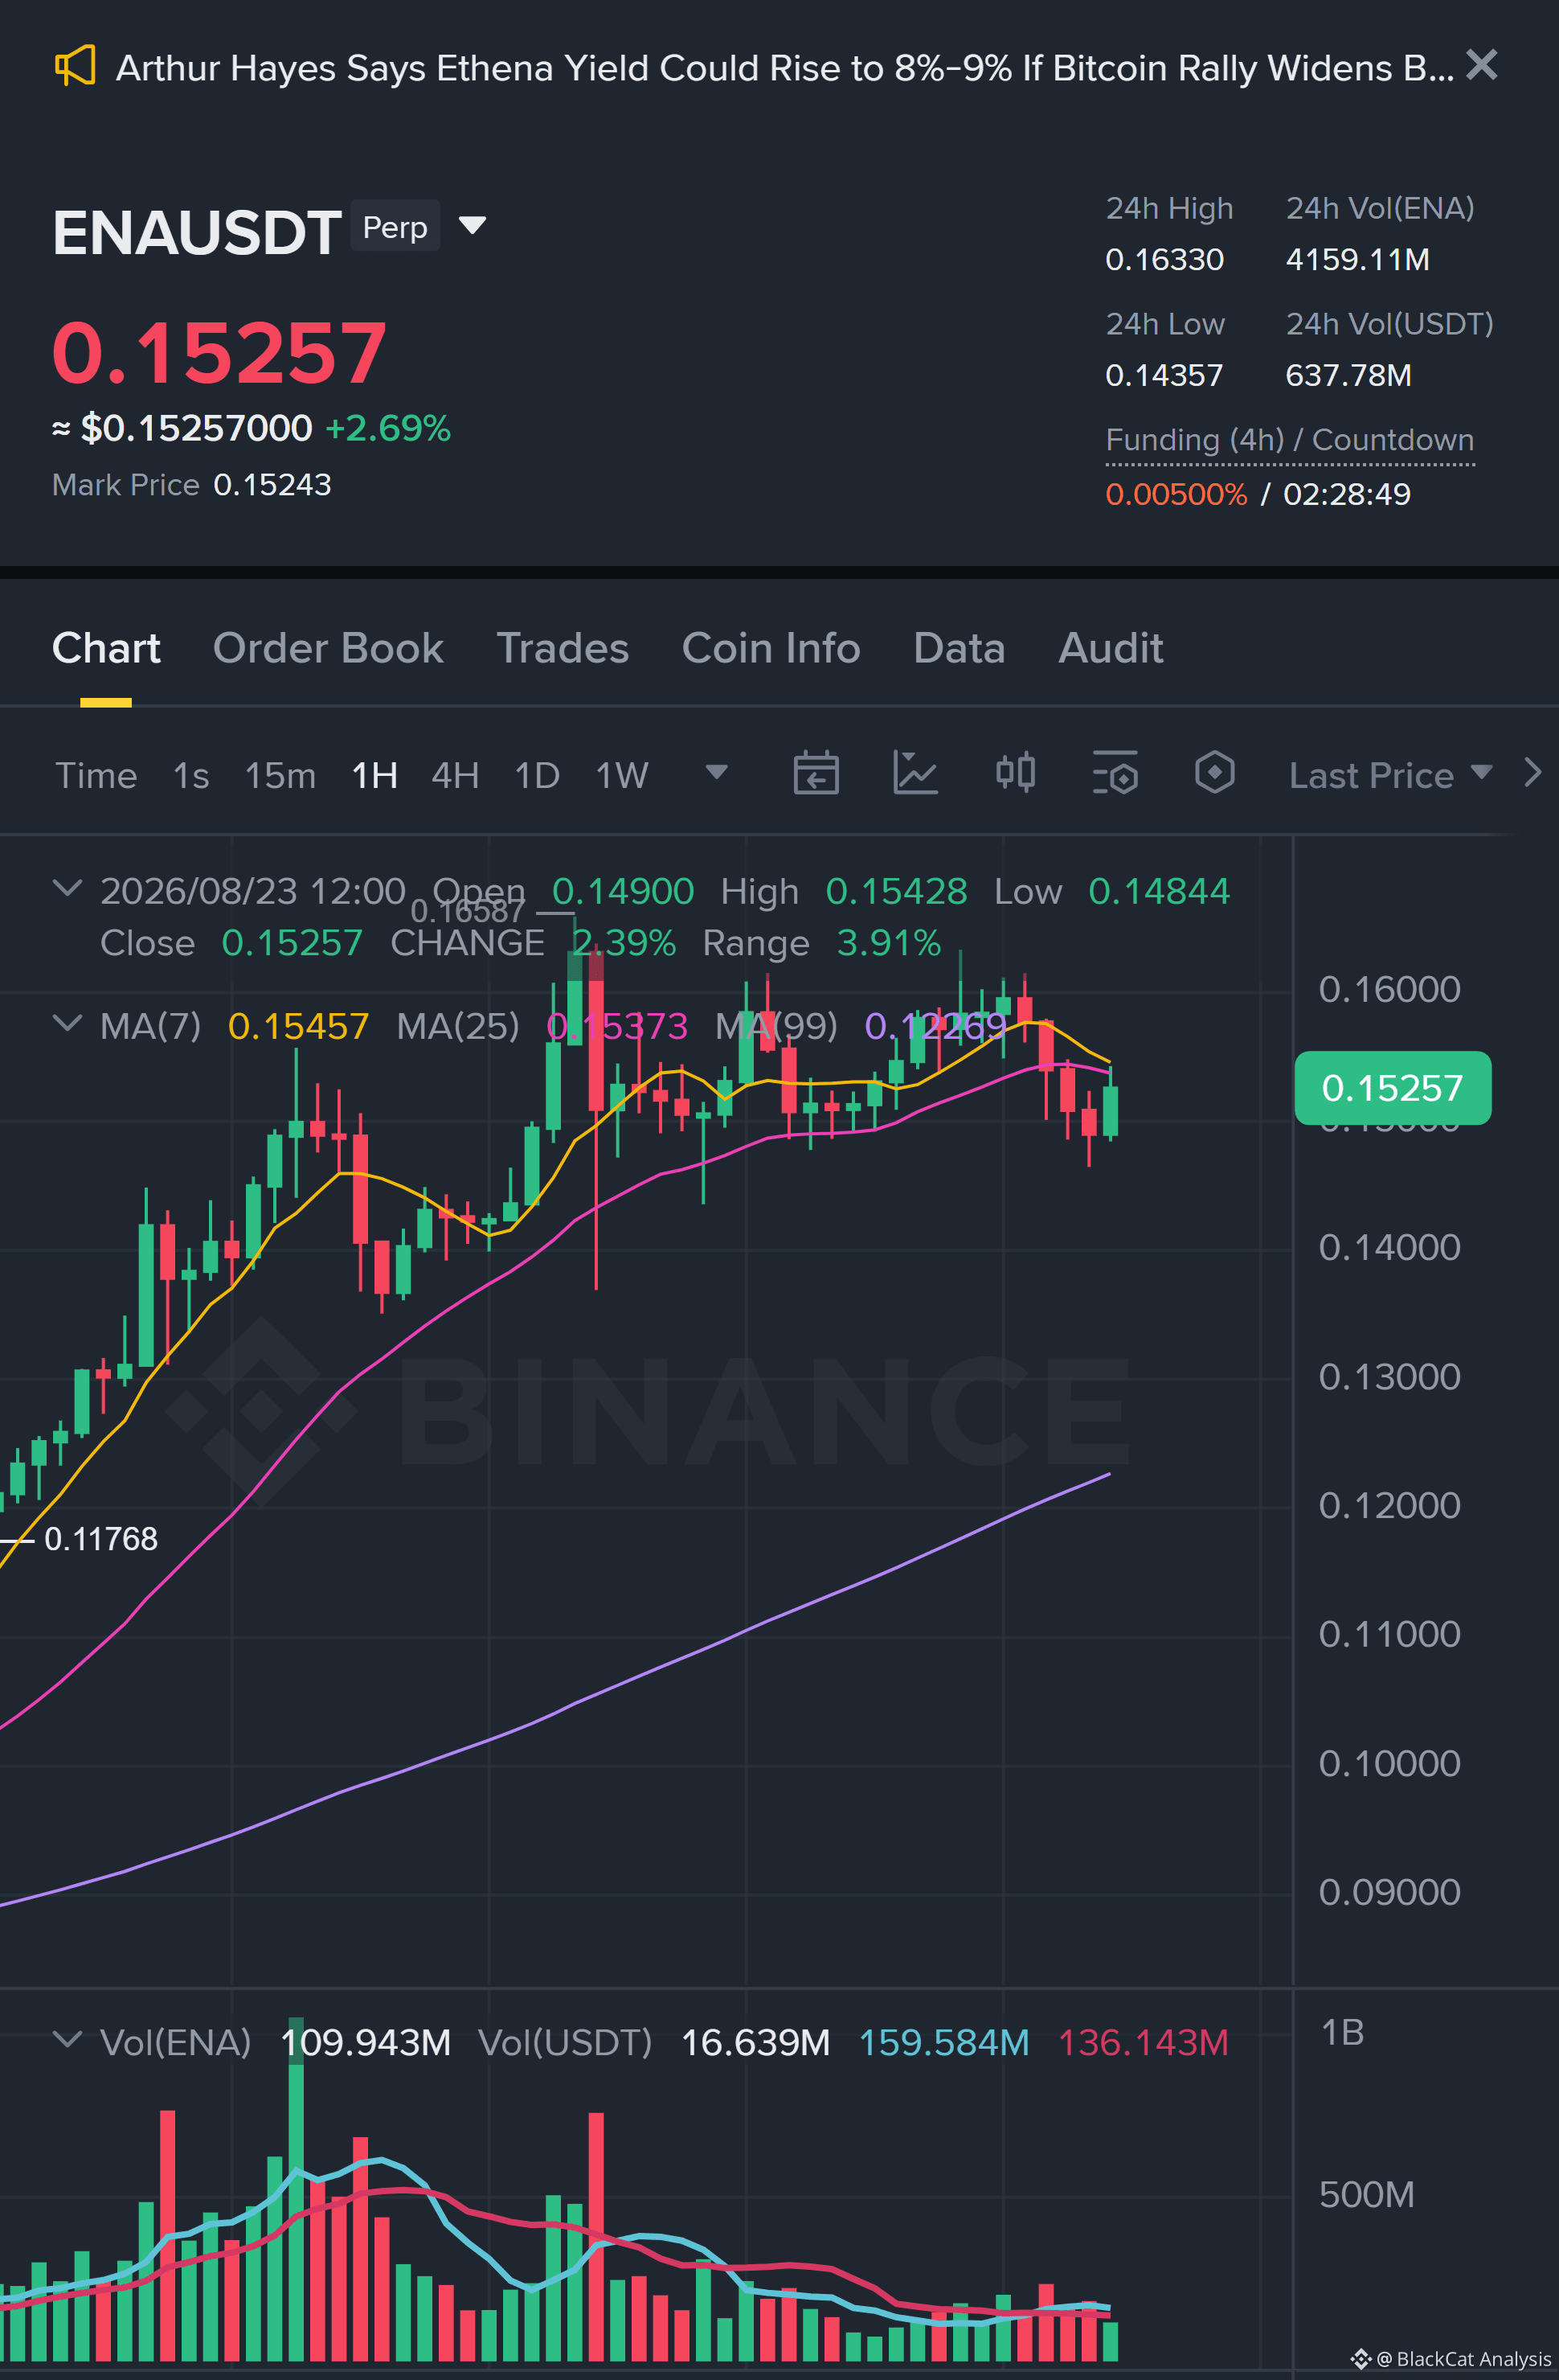Viewport: 1559px width, 2380px height.
Task: Expand the more intervals dropdown arrow
Action: 717,772
